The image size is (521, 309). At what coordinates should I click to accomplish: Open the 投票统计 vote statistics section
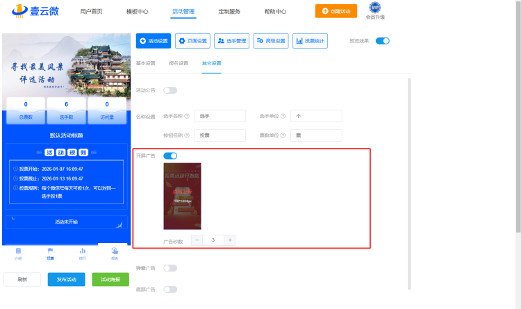click(x=310, y=41)
